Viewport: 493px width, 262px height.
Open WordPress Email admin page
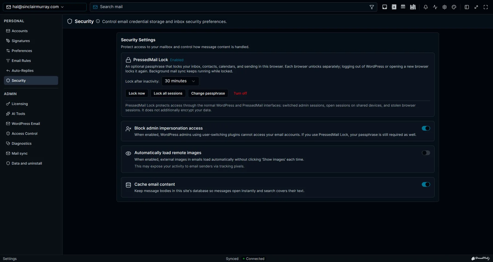coord(31,124)
